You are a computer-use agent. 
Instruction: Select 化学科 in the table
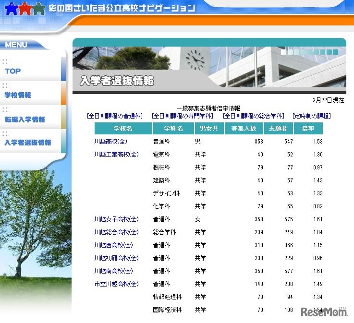tap(161, 206)
